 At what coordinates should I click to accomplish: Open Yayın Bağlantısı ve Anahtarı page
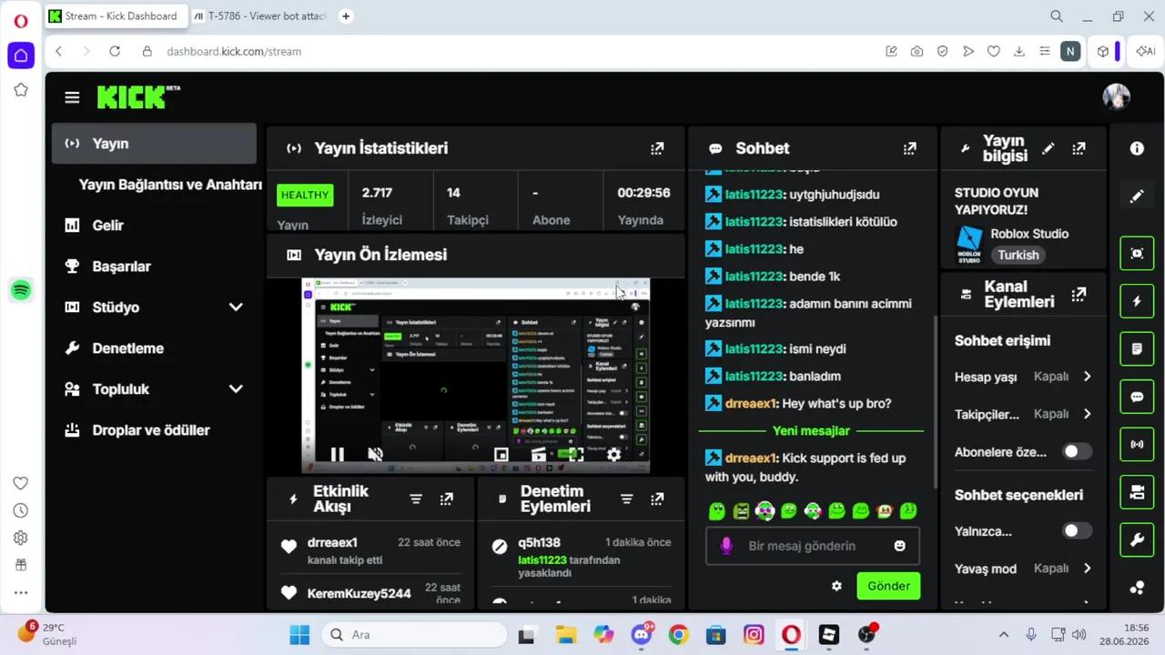170,185
